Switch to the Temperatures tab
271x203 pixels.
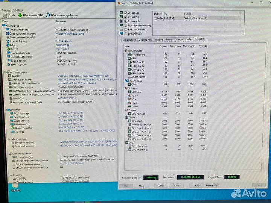129,40
